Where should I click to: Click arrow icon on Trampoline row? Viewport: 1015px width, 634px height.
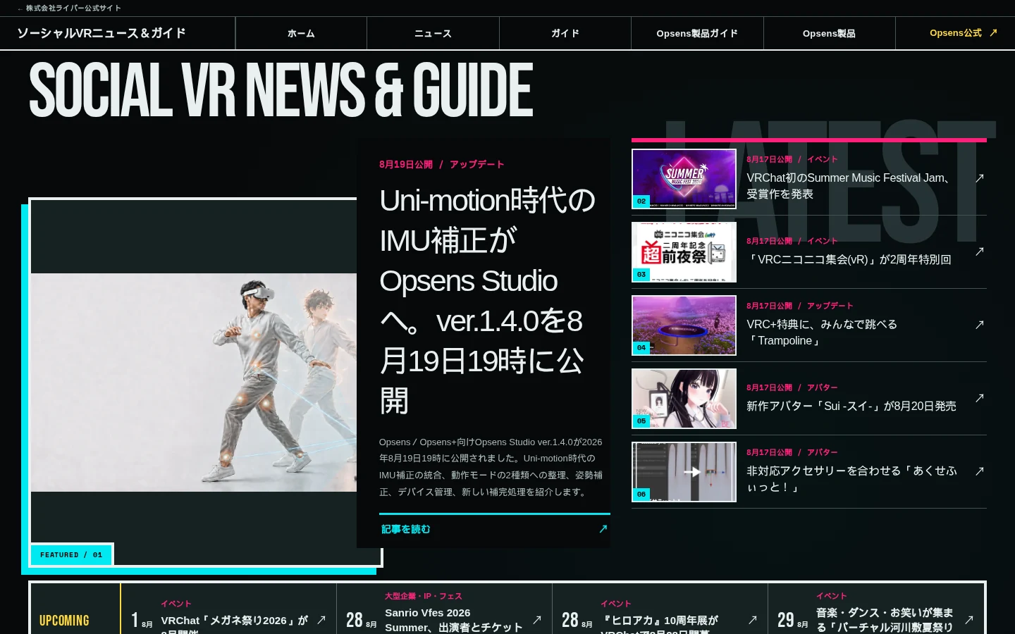point(979,325)
